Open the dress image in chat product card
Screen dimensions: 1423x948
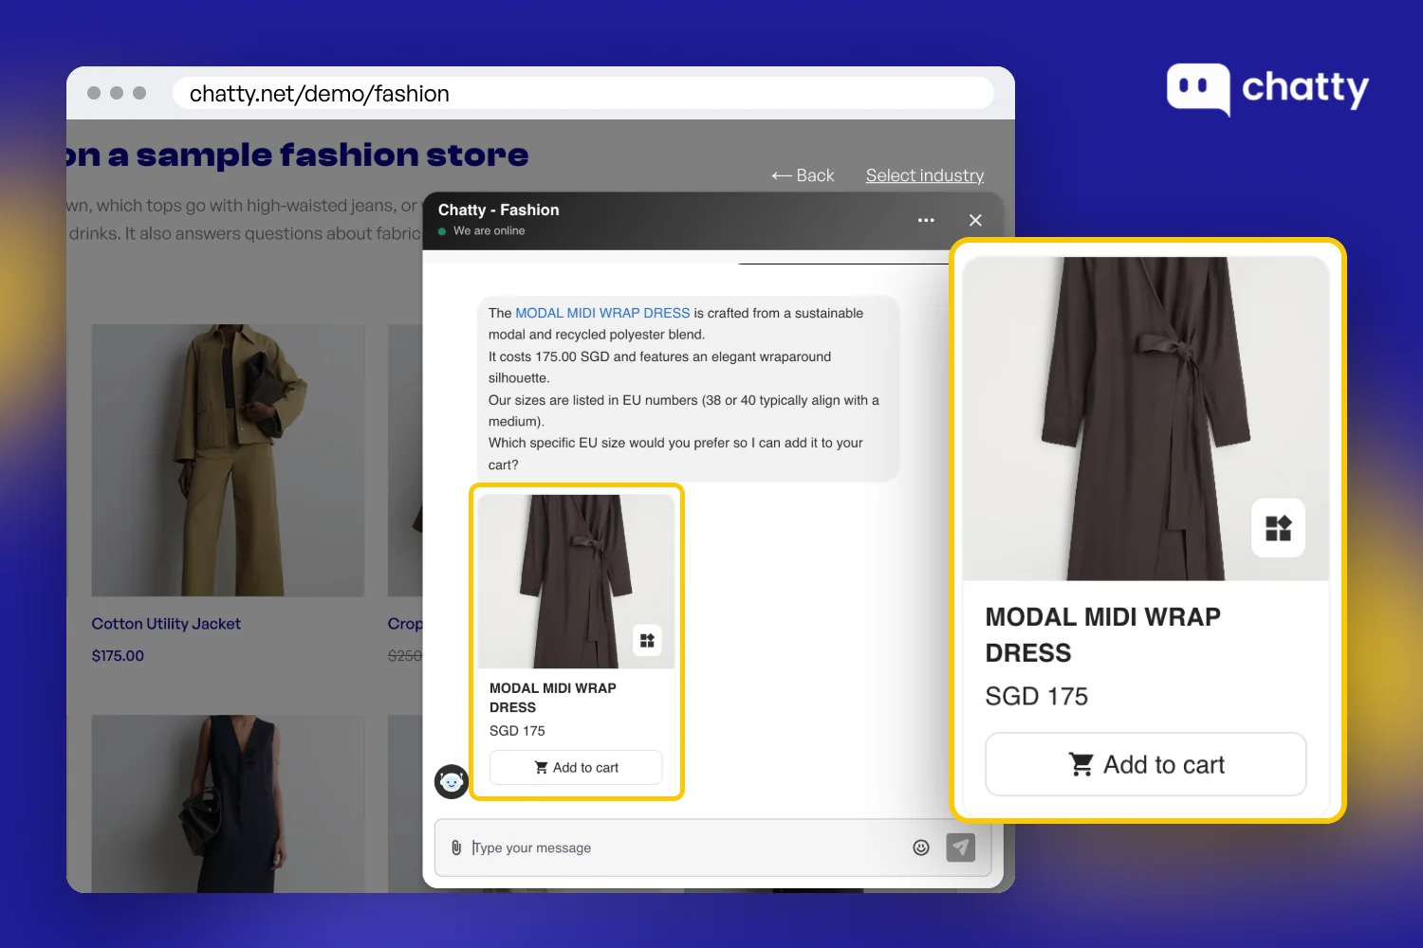click(576, 581)
